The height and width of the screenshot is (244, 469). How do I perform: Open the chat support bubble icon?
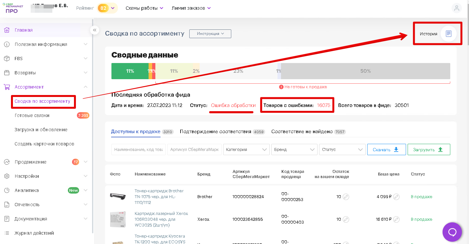(452, 232)
